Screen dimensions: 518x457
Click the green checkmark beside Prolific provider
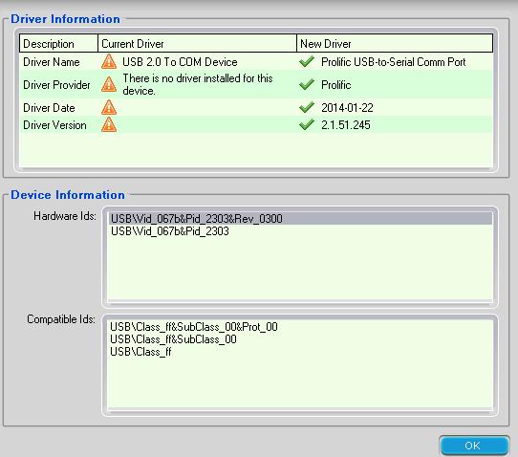(307, 84)
